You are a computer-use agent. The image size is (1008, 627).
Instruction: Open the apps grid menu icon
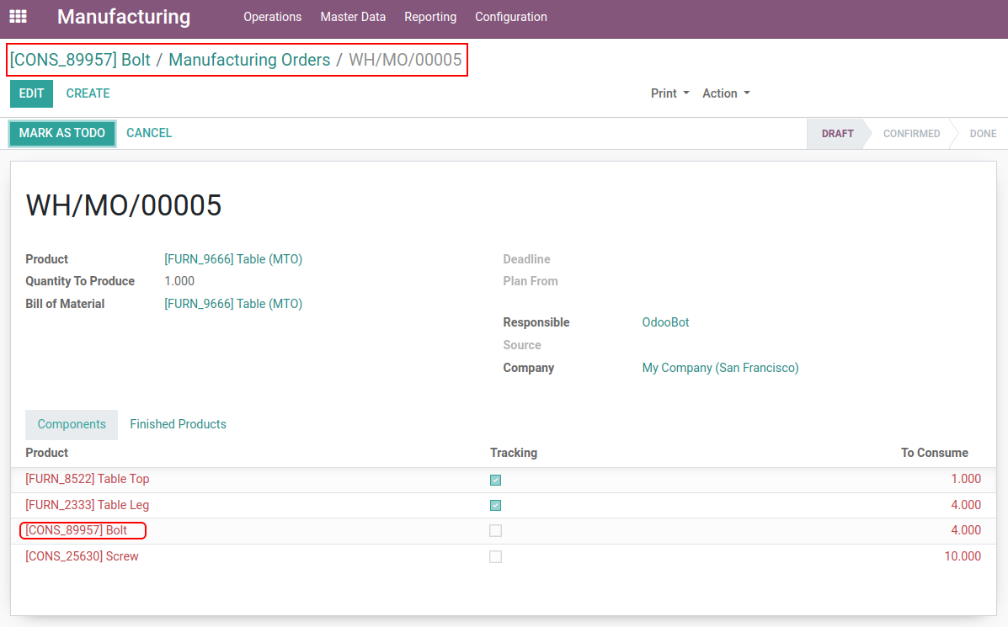[x=18, y=17]
